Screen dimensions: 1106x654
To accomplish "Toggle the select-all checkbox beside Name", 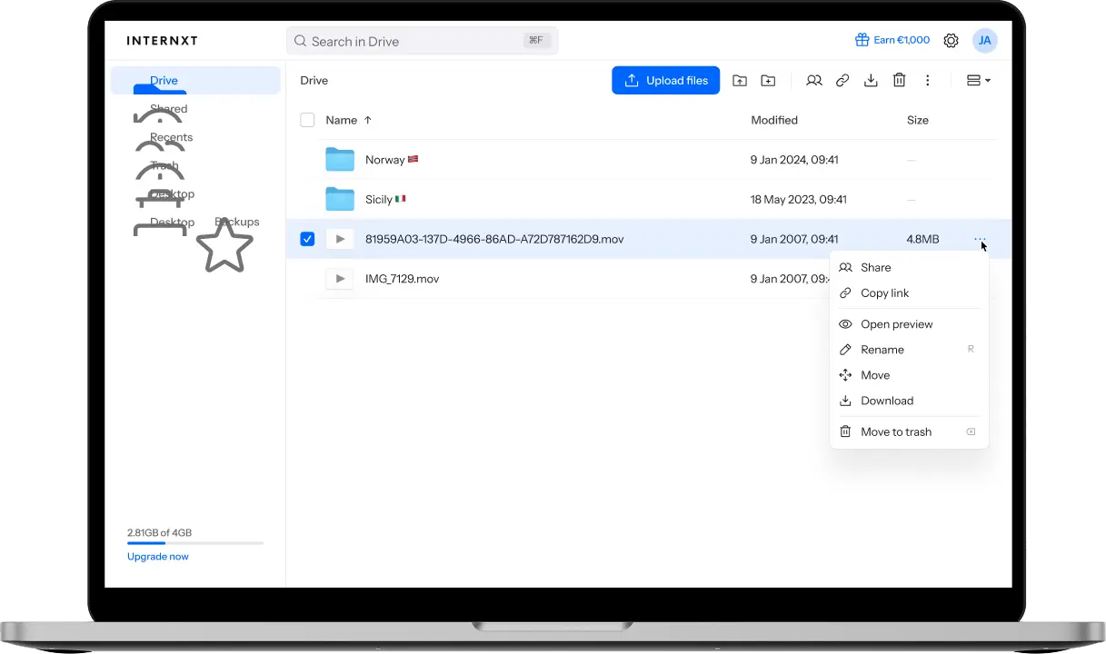I will 307,120.
